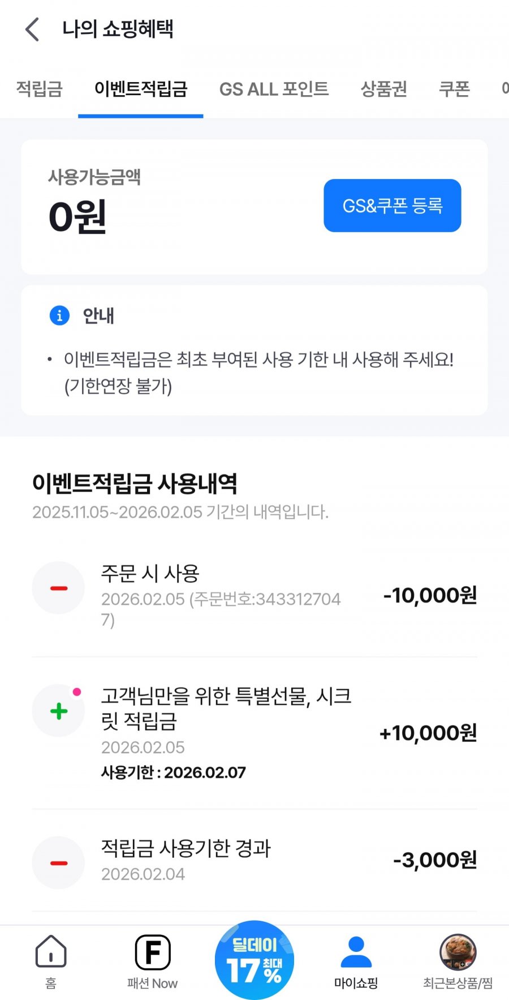Screen dimensions: 509x1000
Task: Open the 고객님만을 위한 특별선물 entry
Action: pos(226,708)
